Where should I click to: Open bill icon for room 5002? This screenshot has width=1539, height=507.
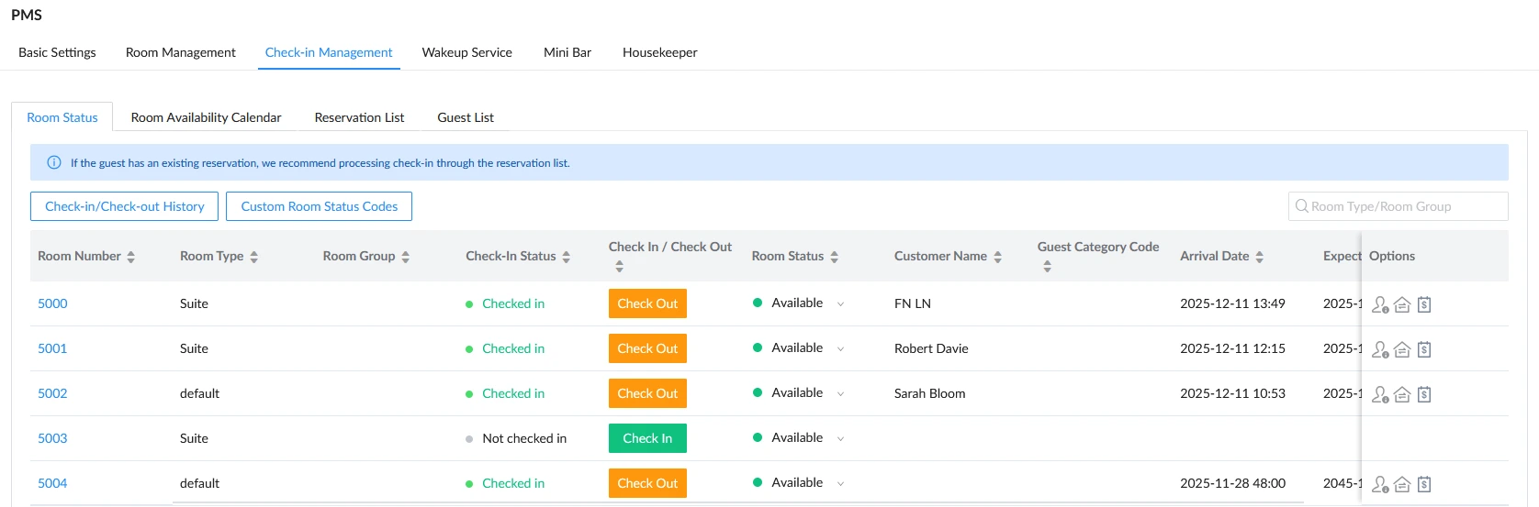click(1424, 394)
